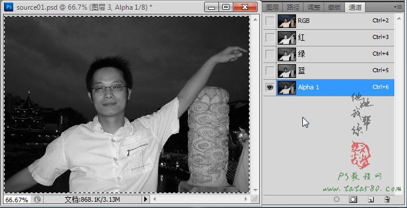This screenshot has height=208, width=407.
Task: Switch to the 图层 (Layers) tab
Action: 272,7
